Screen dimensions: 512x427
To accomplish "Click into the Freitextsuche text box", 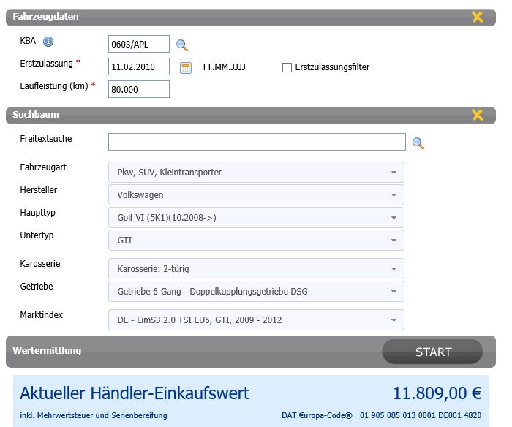I will (x=257, y=142).
